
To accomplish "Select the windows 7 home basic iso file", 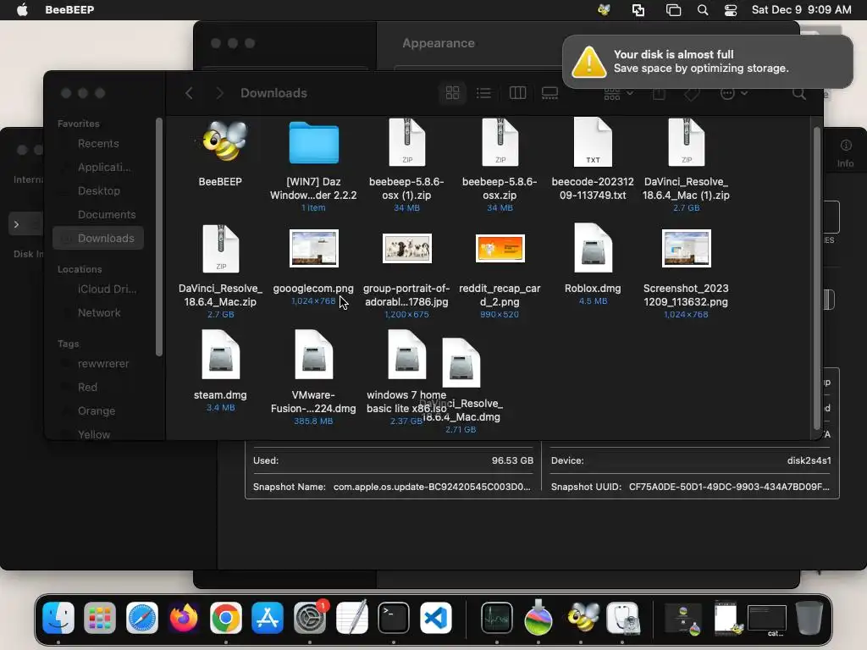I will [407, 355].
